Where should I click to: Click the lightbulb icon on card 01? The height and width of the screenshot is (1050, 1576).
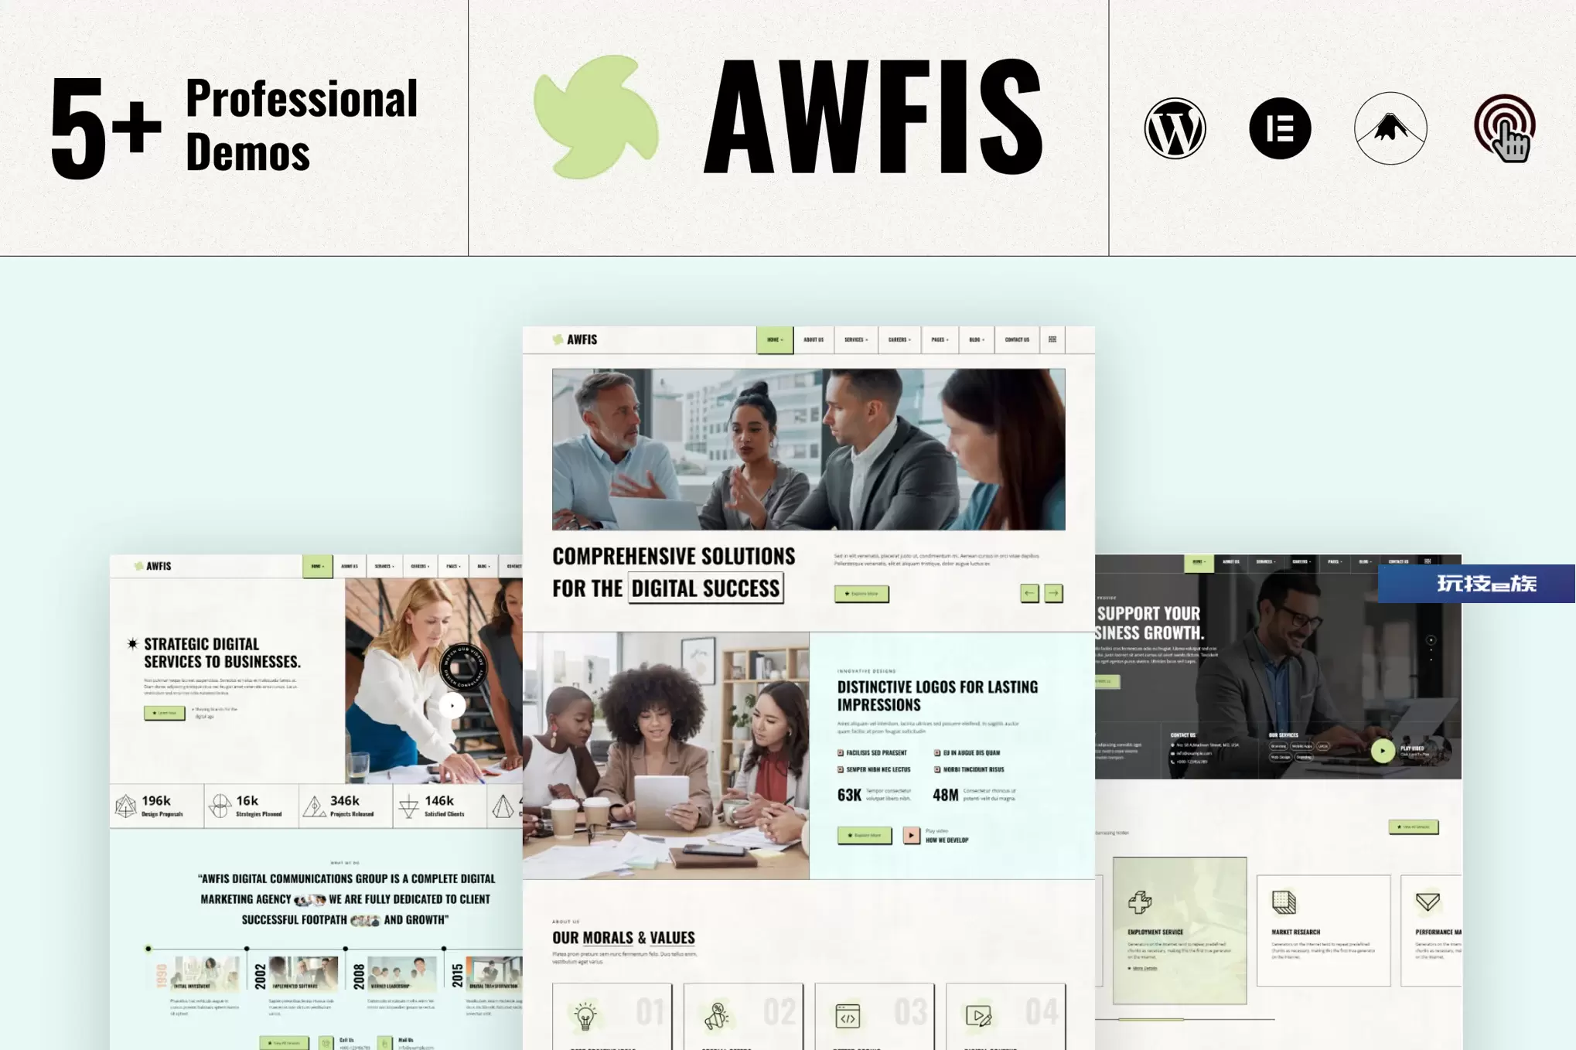[x=585, y=1016]
